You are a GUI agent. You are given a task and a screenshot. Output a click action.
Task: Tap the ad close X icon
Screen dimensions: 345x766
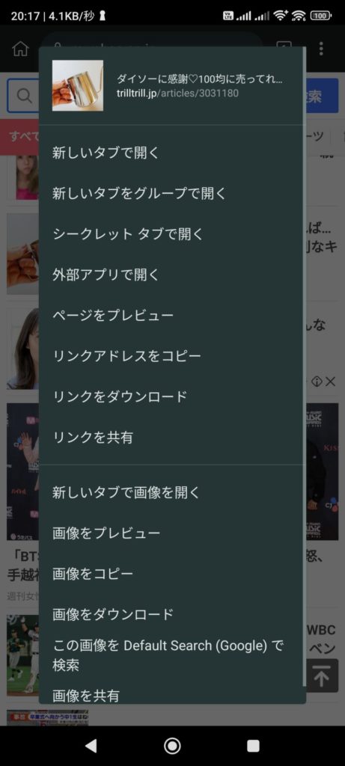331,382
